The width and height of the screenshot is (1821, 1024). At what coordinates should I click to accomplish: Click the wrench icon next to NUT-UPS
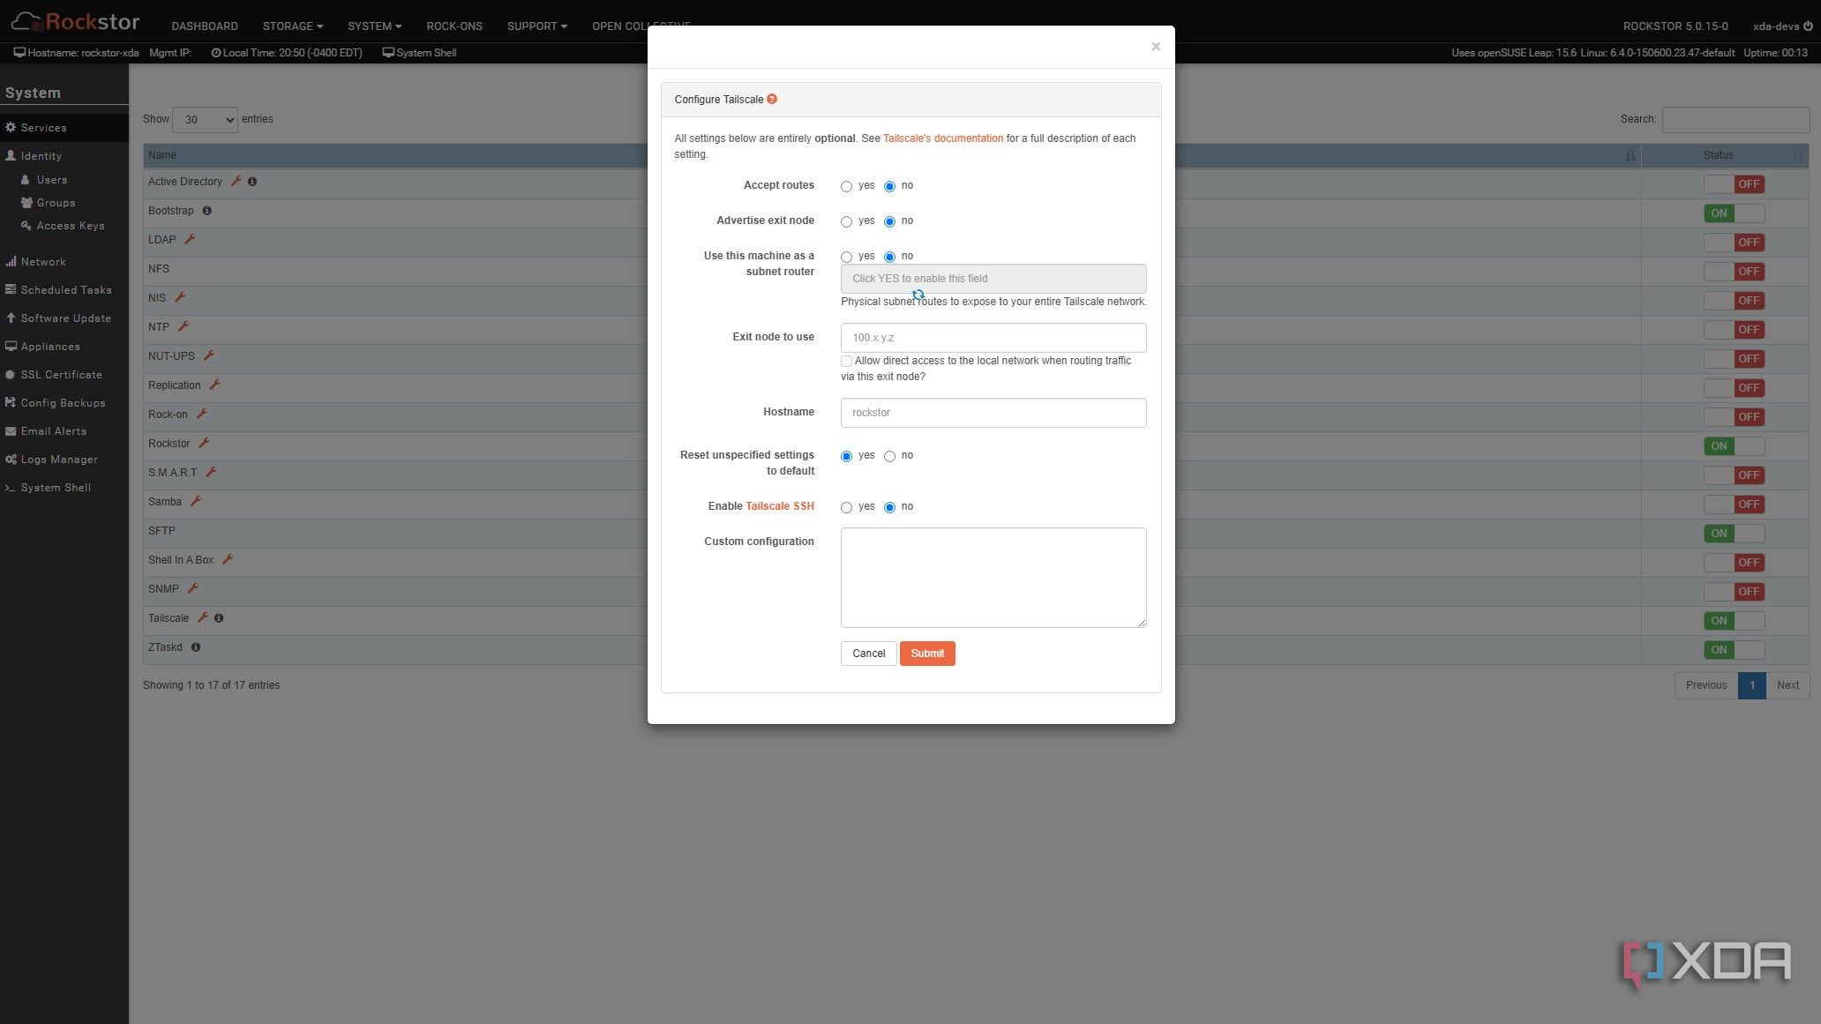[209, 355]
